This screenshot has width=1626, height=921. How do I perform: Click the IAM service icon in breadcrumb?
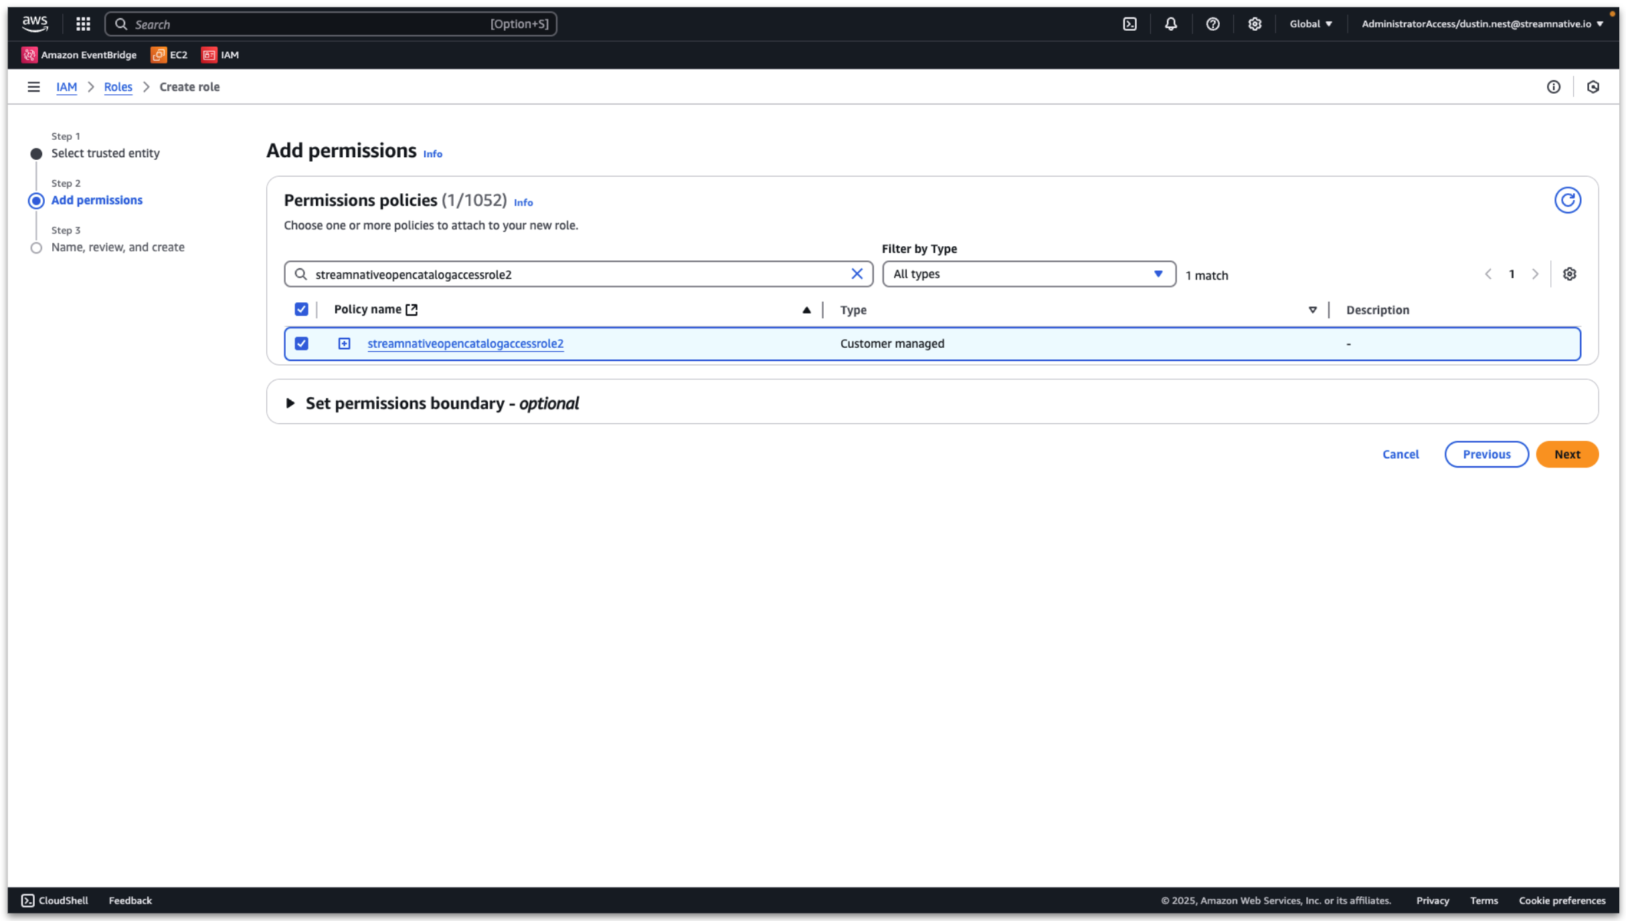coord(66,86)
